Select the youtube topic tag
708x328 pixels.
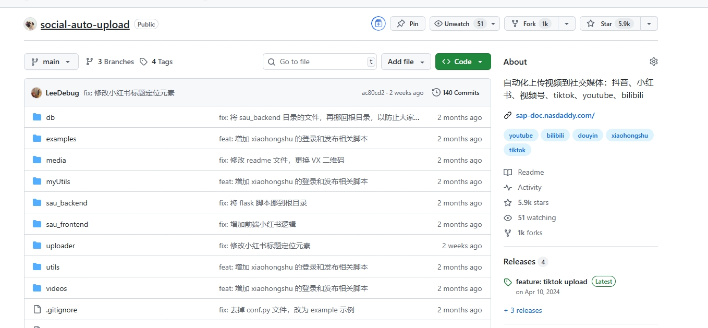coord(520,135)
